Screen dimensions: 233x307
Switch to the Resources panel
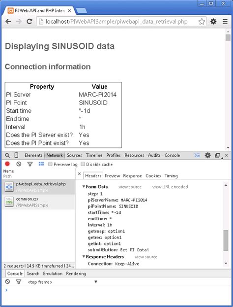134,155
